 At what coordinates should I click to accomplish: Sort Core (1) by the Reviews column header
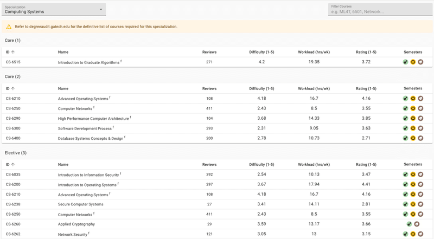pyautogui.click(x=209, y=52)
